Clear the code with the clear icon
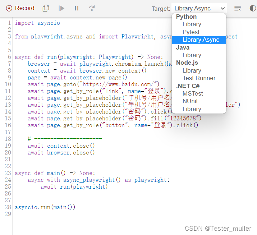This screenshot has height=235, width=257. [x=238, y=8]
